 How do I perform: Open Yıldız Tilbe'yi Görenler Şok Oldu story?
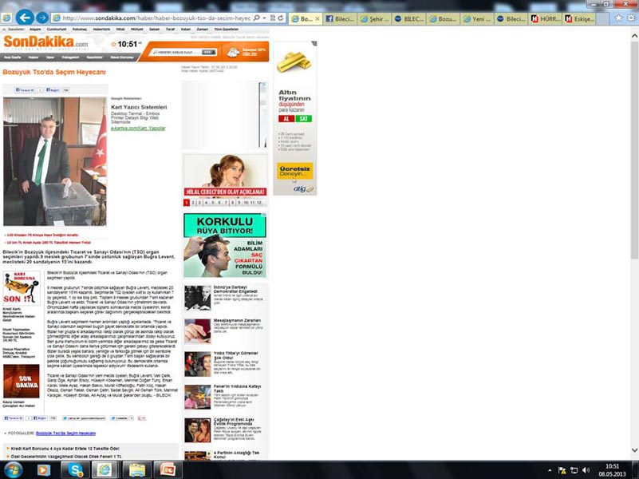pyautogui.click(x=235, y=355)
